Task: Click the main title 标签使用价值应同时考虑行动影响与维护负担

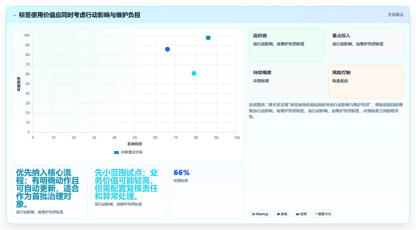Action: 79,15
